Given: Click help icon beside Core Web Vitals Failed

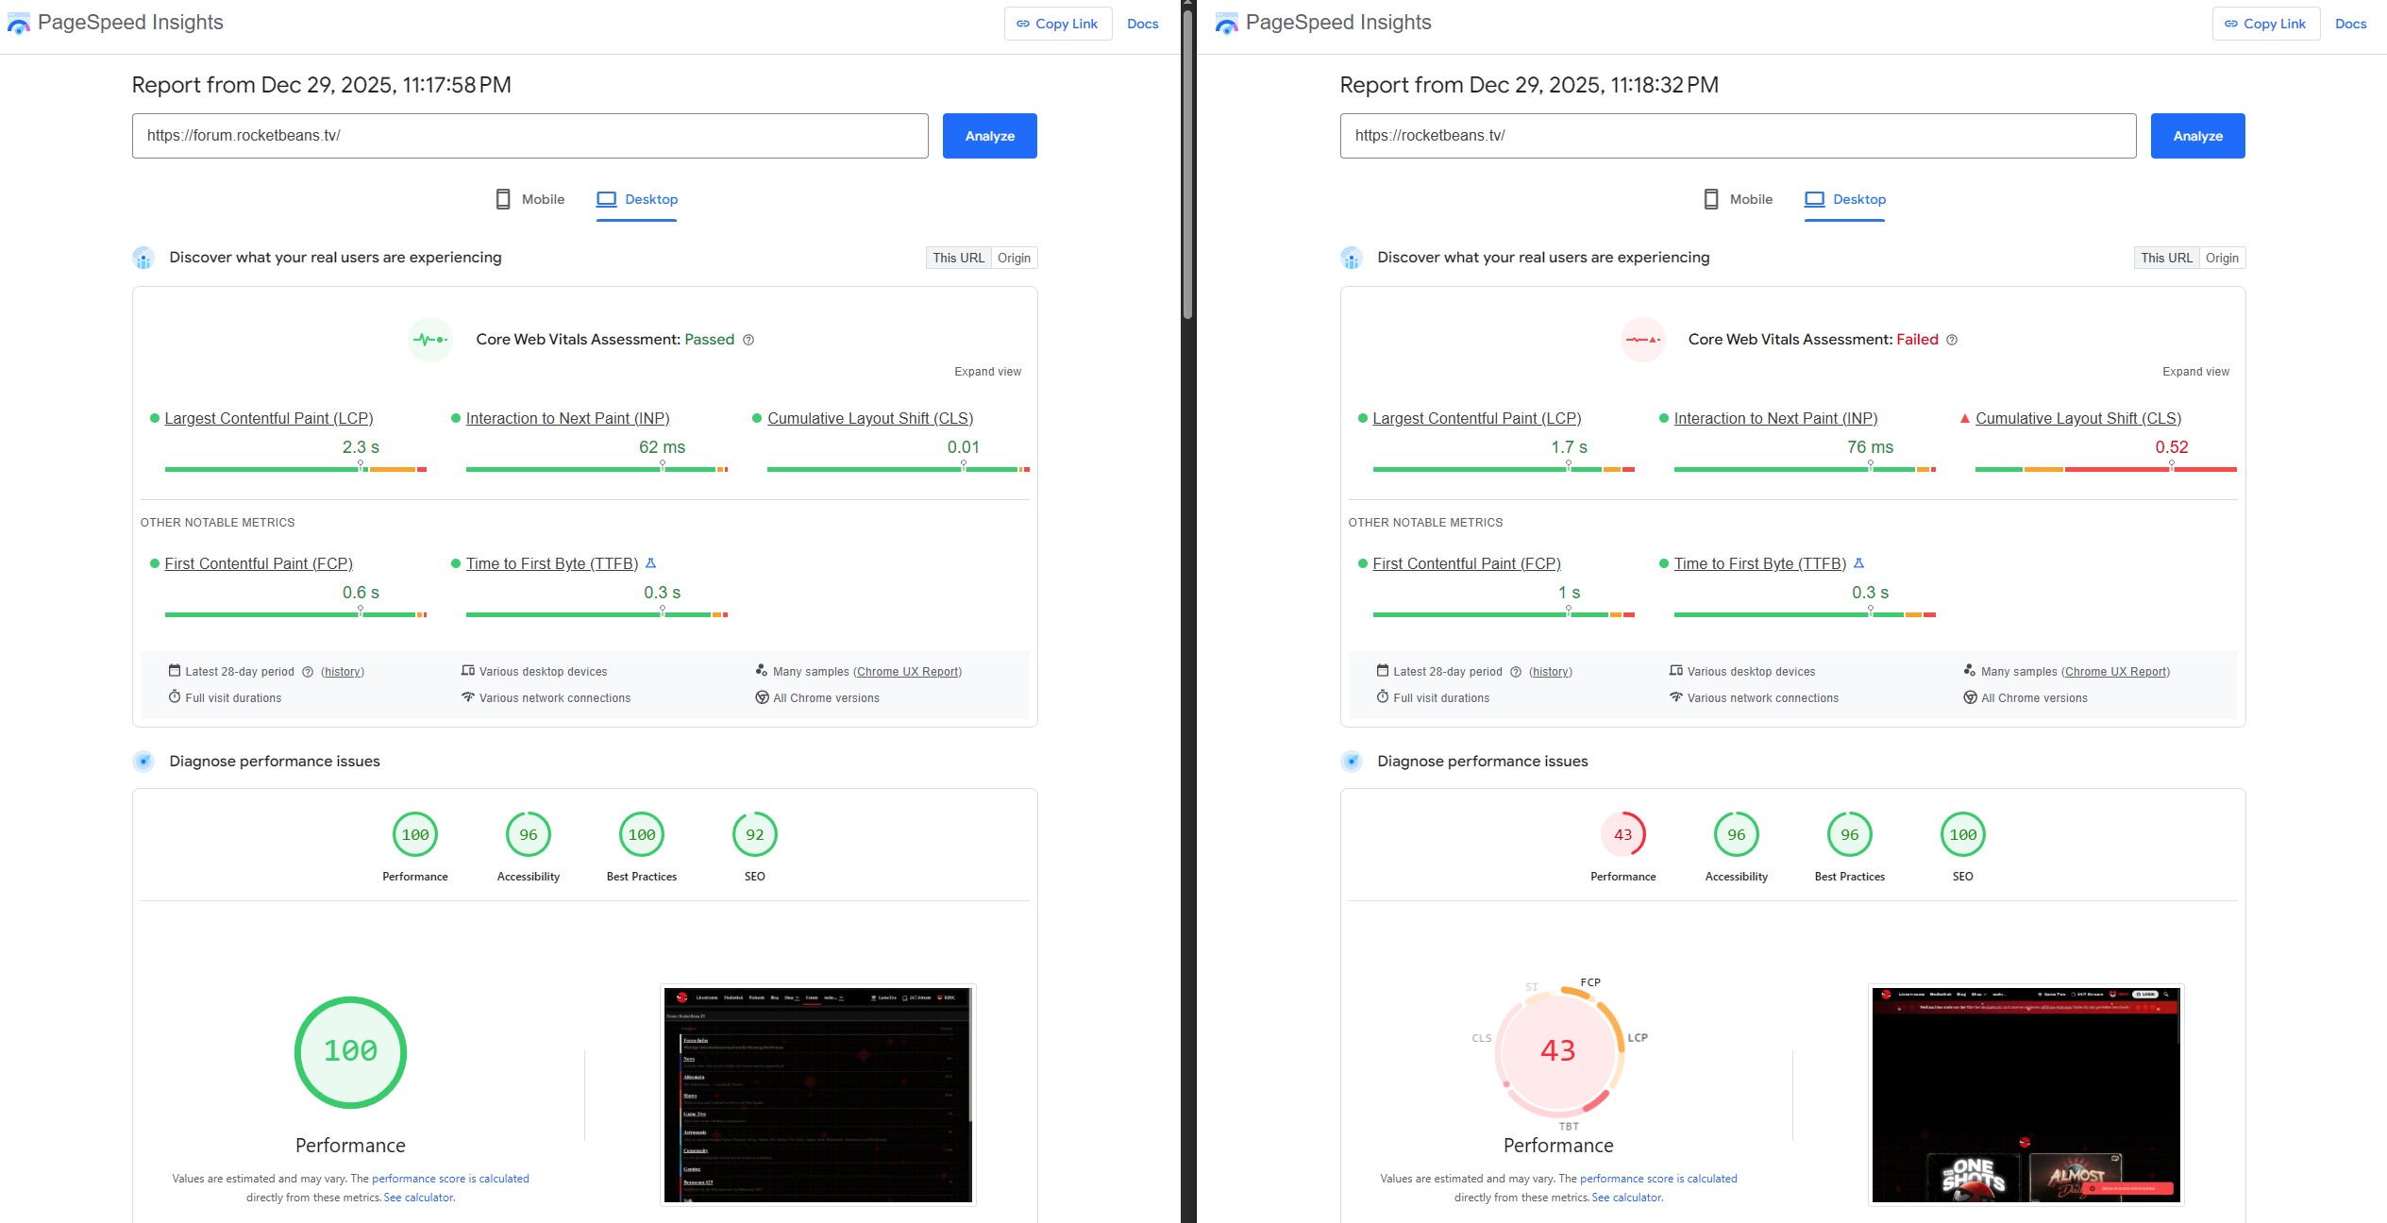Looking at the screenshot, I should 1952,340.
